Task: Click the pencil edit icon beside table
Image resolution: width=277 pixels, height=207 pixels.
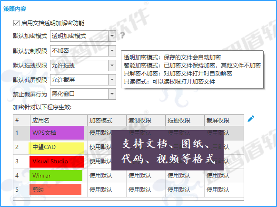Action: (251, 119)
